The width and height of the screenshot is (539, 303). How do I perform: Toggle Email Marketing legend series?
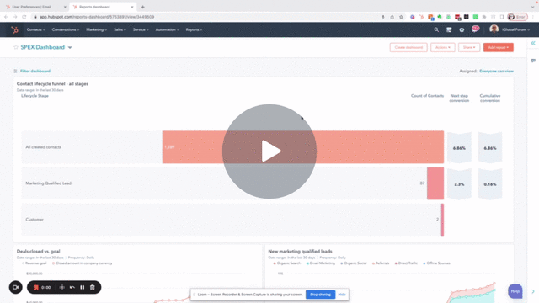pyautogui.click(x=320, y=263)
